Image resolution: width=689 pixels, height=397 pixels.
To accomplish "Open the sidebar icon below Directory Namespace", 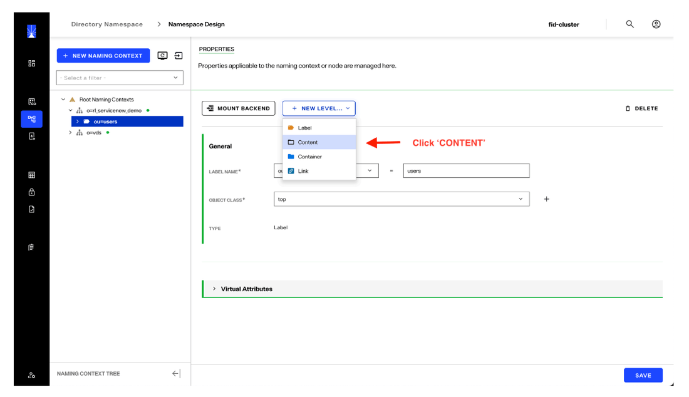I will 32,136.
